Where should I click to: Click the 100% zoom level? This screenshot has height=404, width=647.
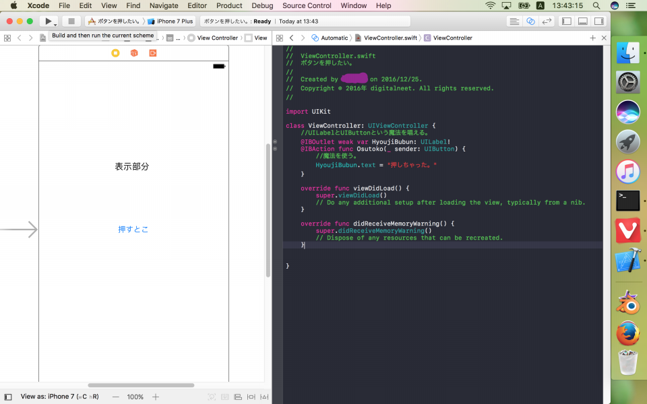click(135, 397)
